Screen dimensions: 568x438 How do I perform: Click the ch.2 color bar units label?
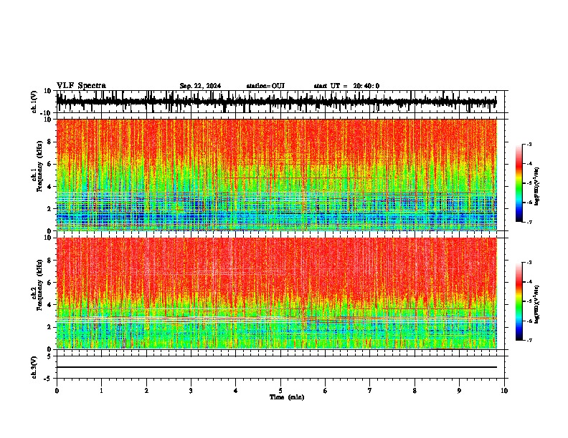pyautogui.click(x=536, y=304)
